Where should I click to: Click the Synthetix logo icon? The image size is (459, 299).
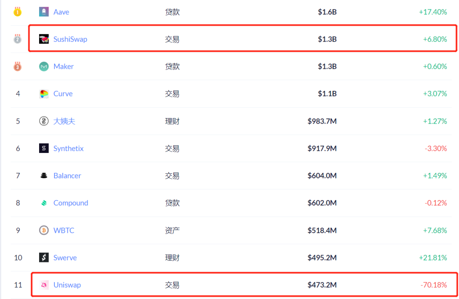point(44,148)
